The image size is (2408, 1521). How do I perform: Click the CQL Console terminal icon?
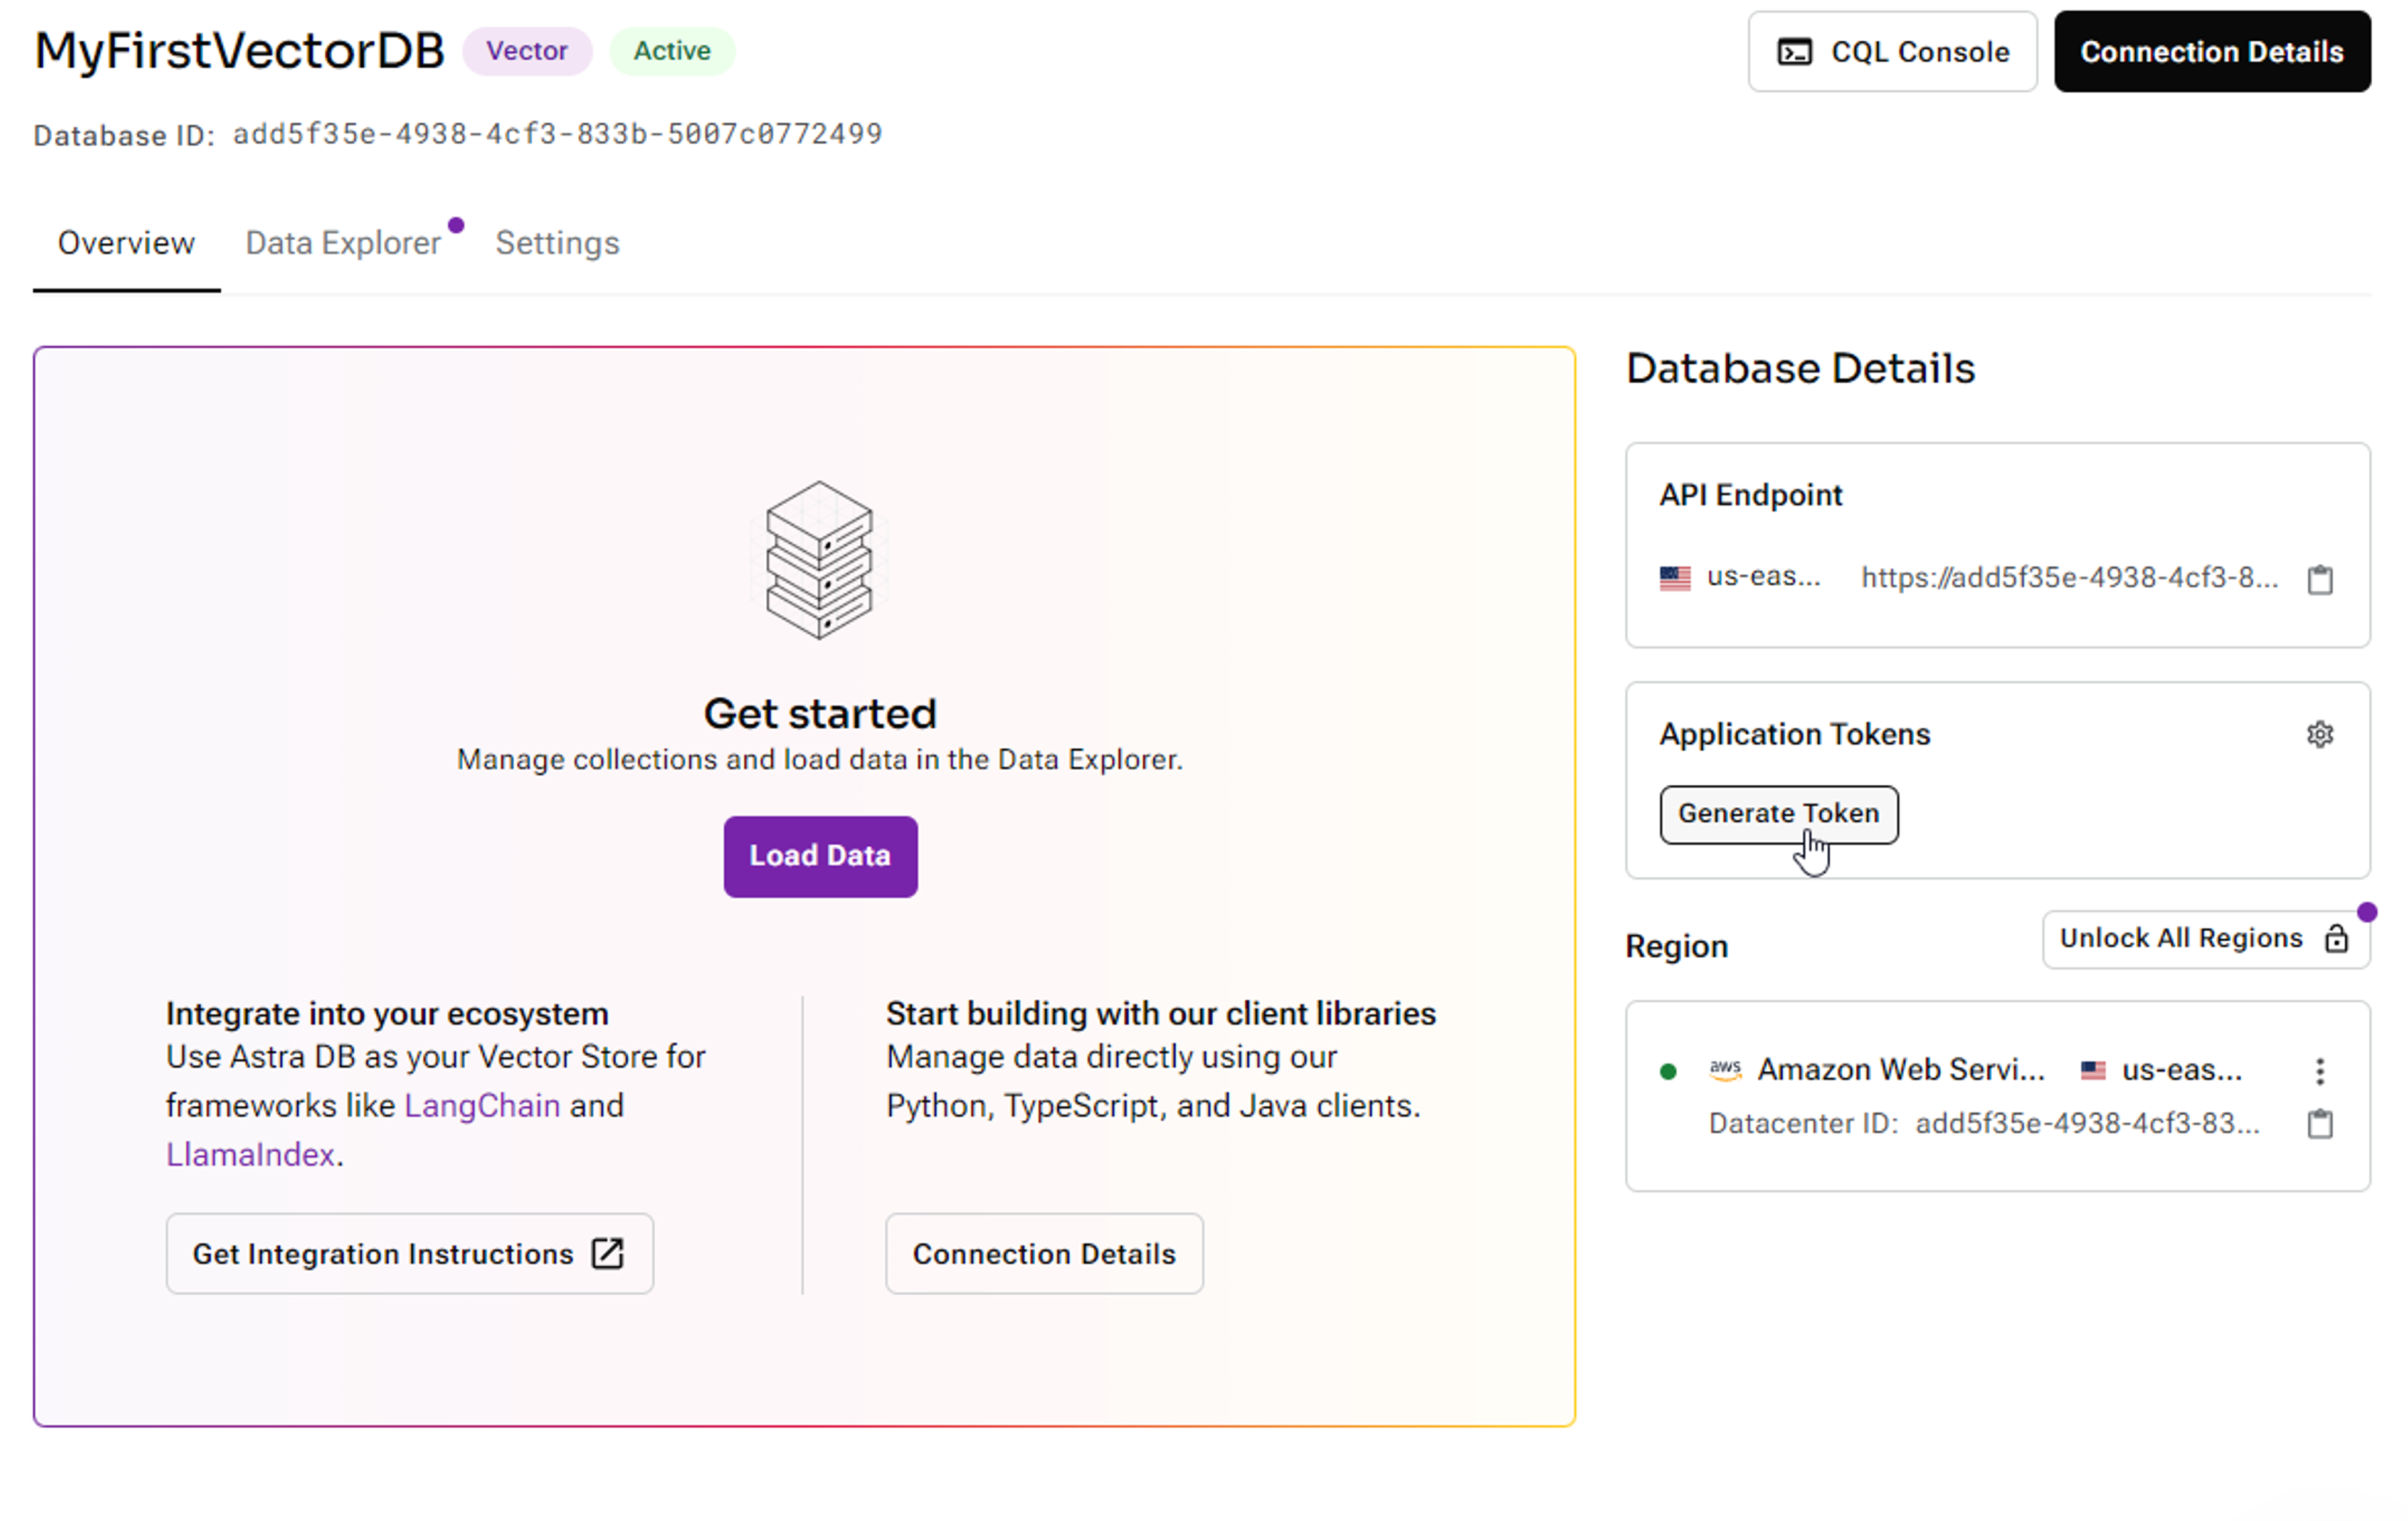click(1797, 51)
